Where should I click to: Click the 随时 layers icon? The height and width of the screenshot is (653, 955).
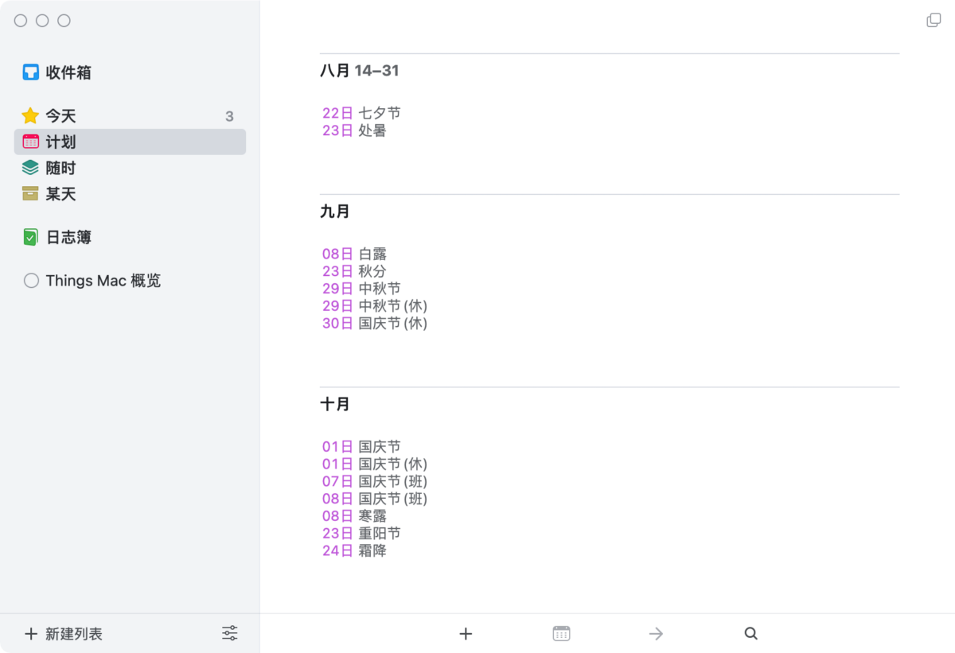[30, 168]
